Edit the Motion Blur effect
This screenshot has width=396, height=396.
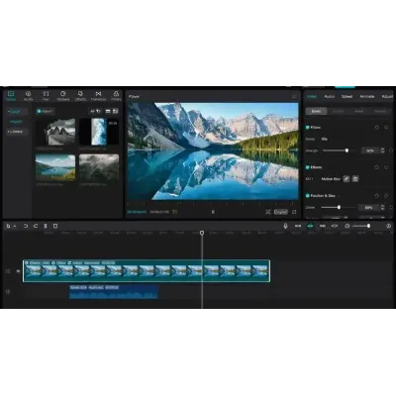[346, 179]
